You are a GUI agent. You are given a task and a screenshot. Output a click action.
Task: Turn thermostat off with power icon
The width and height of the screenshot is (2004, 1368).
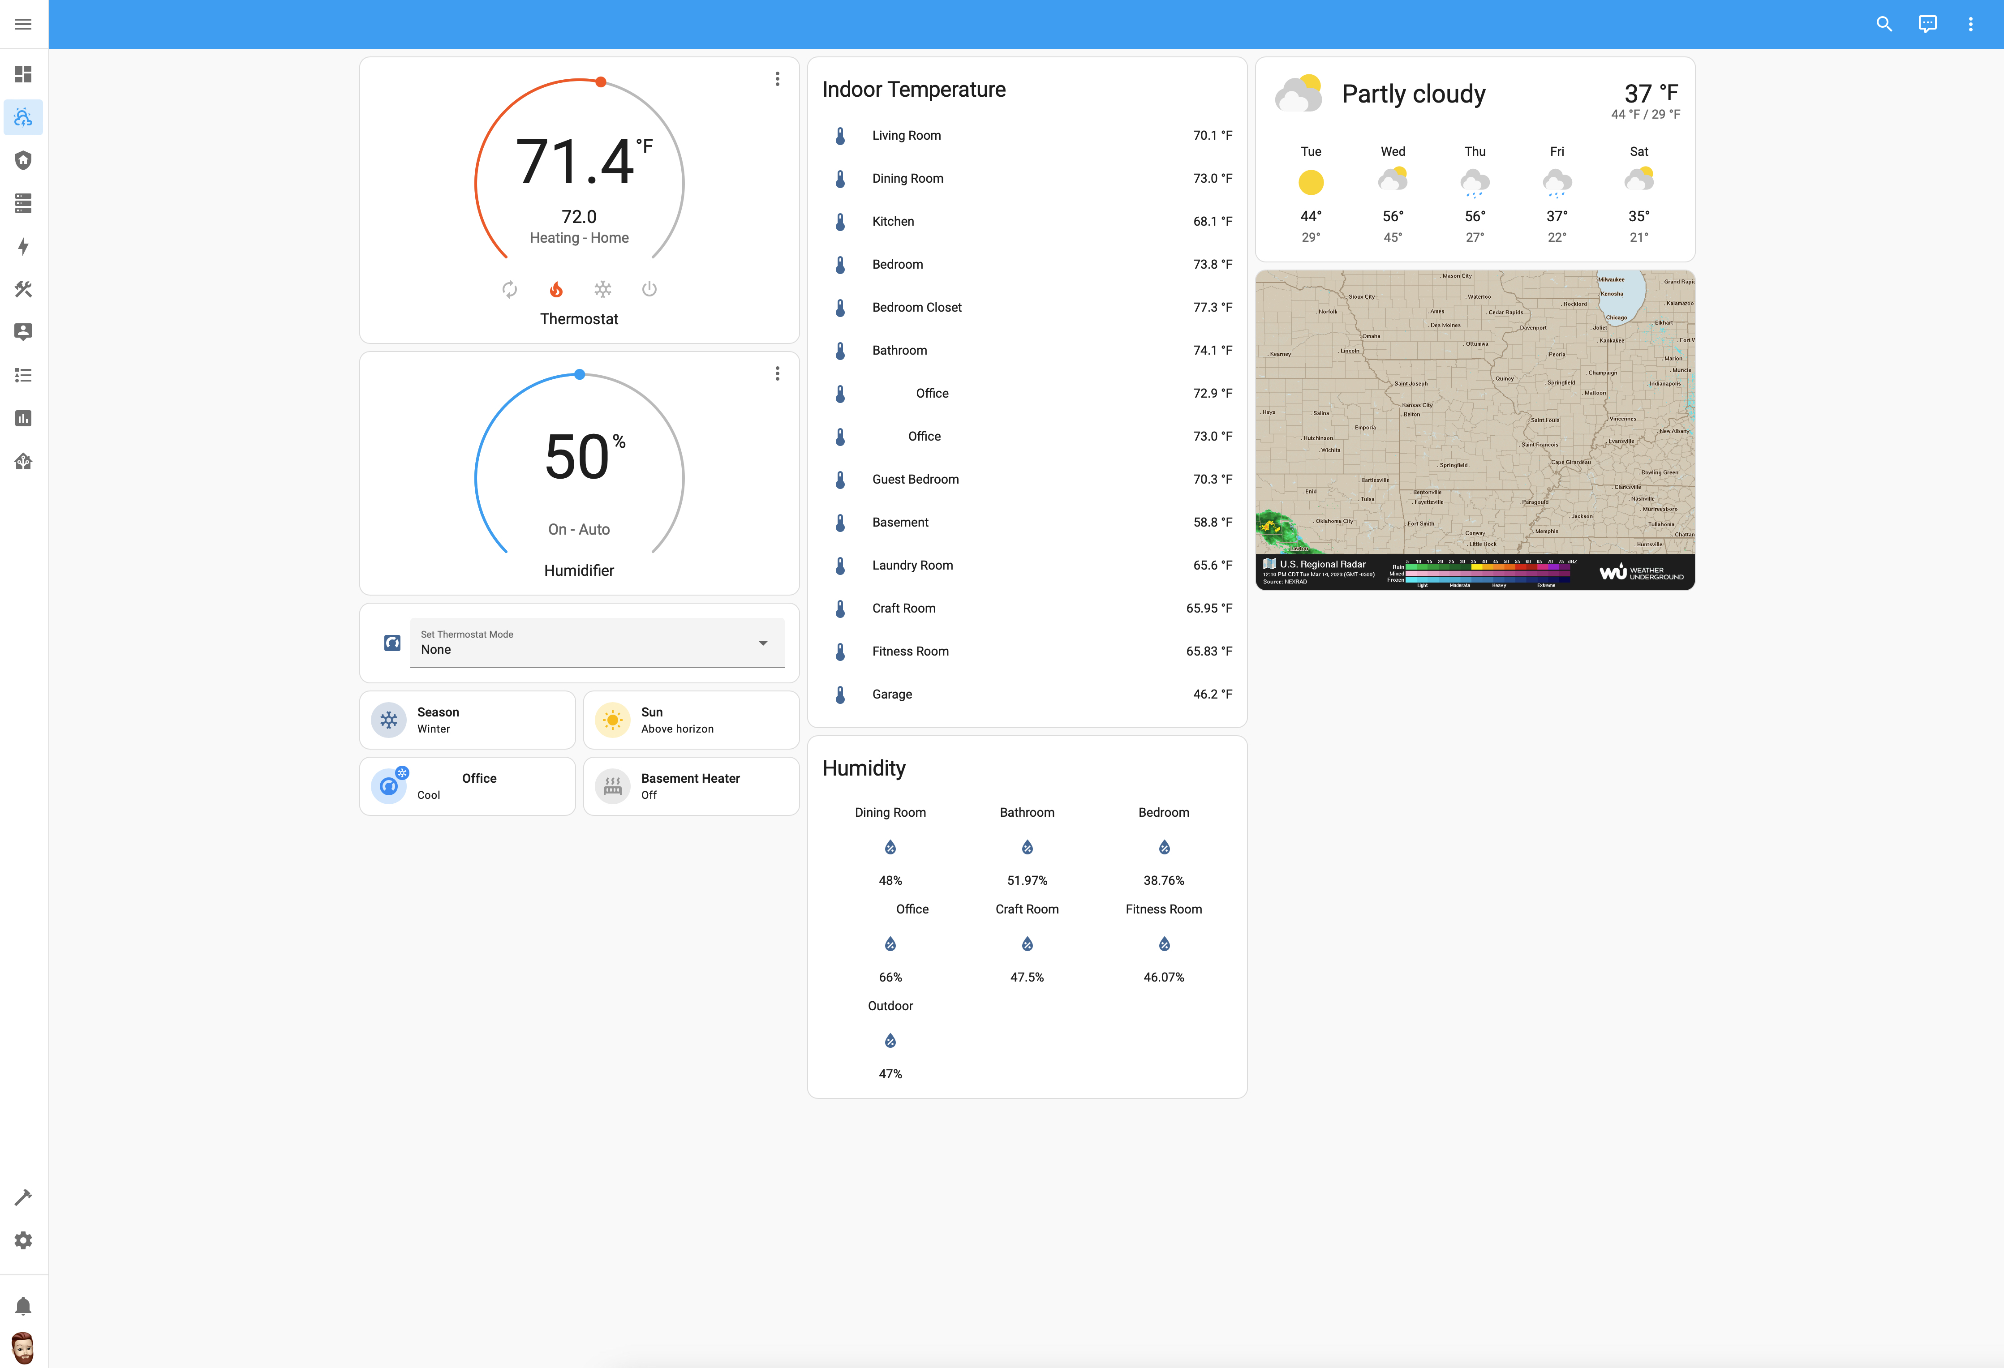tap(649, 290)
